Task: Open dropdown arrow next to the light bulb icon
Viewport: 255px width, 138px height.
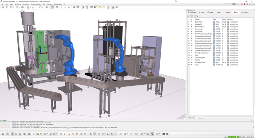Action: (30, 7)
